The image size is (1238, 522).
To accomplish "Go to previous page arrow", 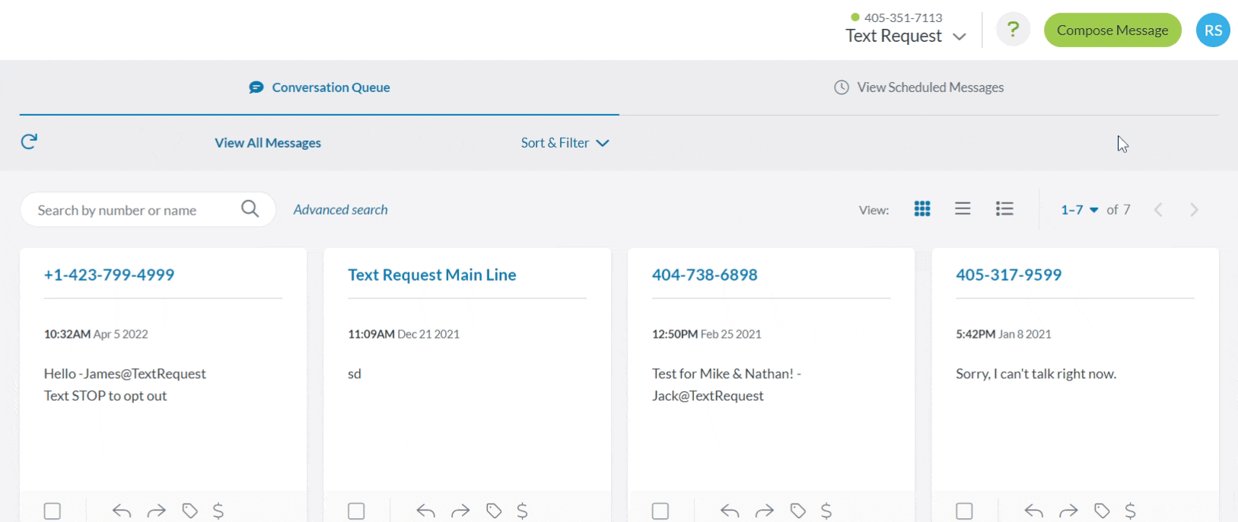I will [x=1158, y=210].
